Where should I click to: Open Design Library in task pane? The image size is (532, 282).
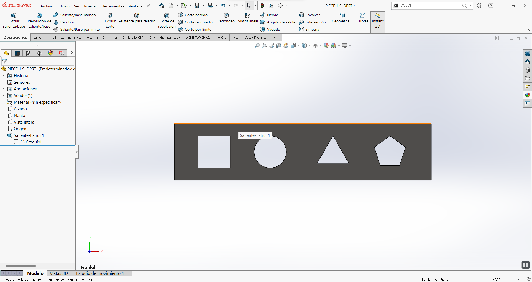coord(528,70)
